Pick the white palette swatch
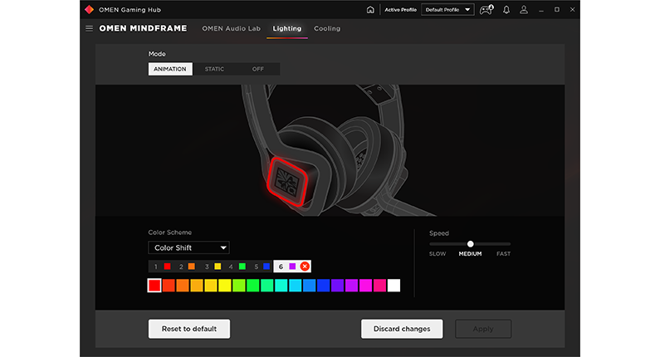Image resolution: width=660 pixels, height=357 pixels. click(x=394, y=286)
